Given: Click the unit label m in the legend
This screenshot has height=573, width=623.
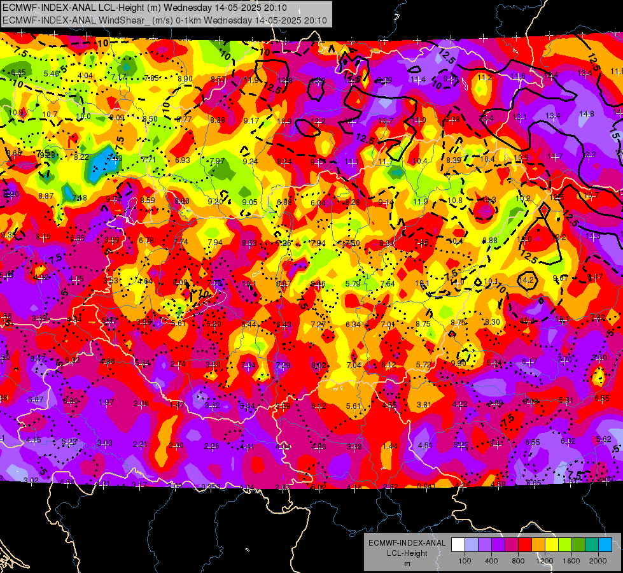Looking at the screenshot, I should click(407, 563).
